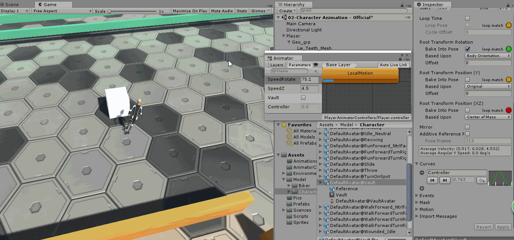
Task: Select the DefaultAvatar@Slide model asset
Action: tap(349, 164)
